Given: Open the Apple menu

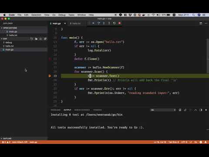Looking at the screenshot, I should (x=4, y=15).
